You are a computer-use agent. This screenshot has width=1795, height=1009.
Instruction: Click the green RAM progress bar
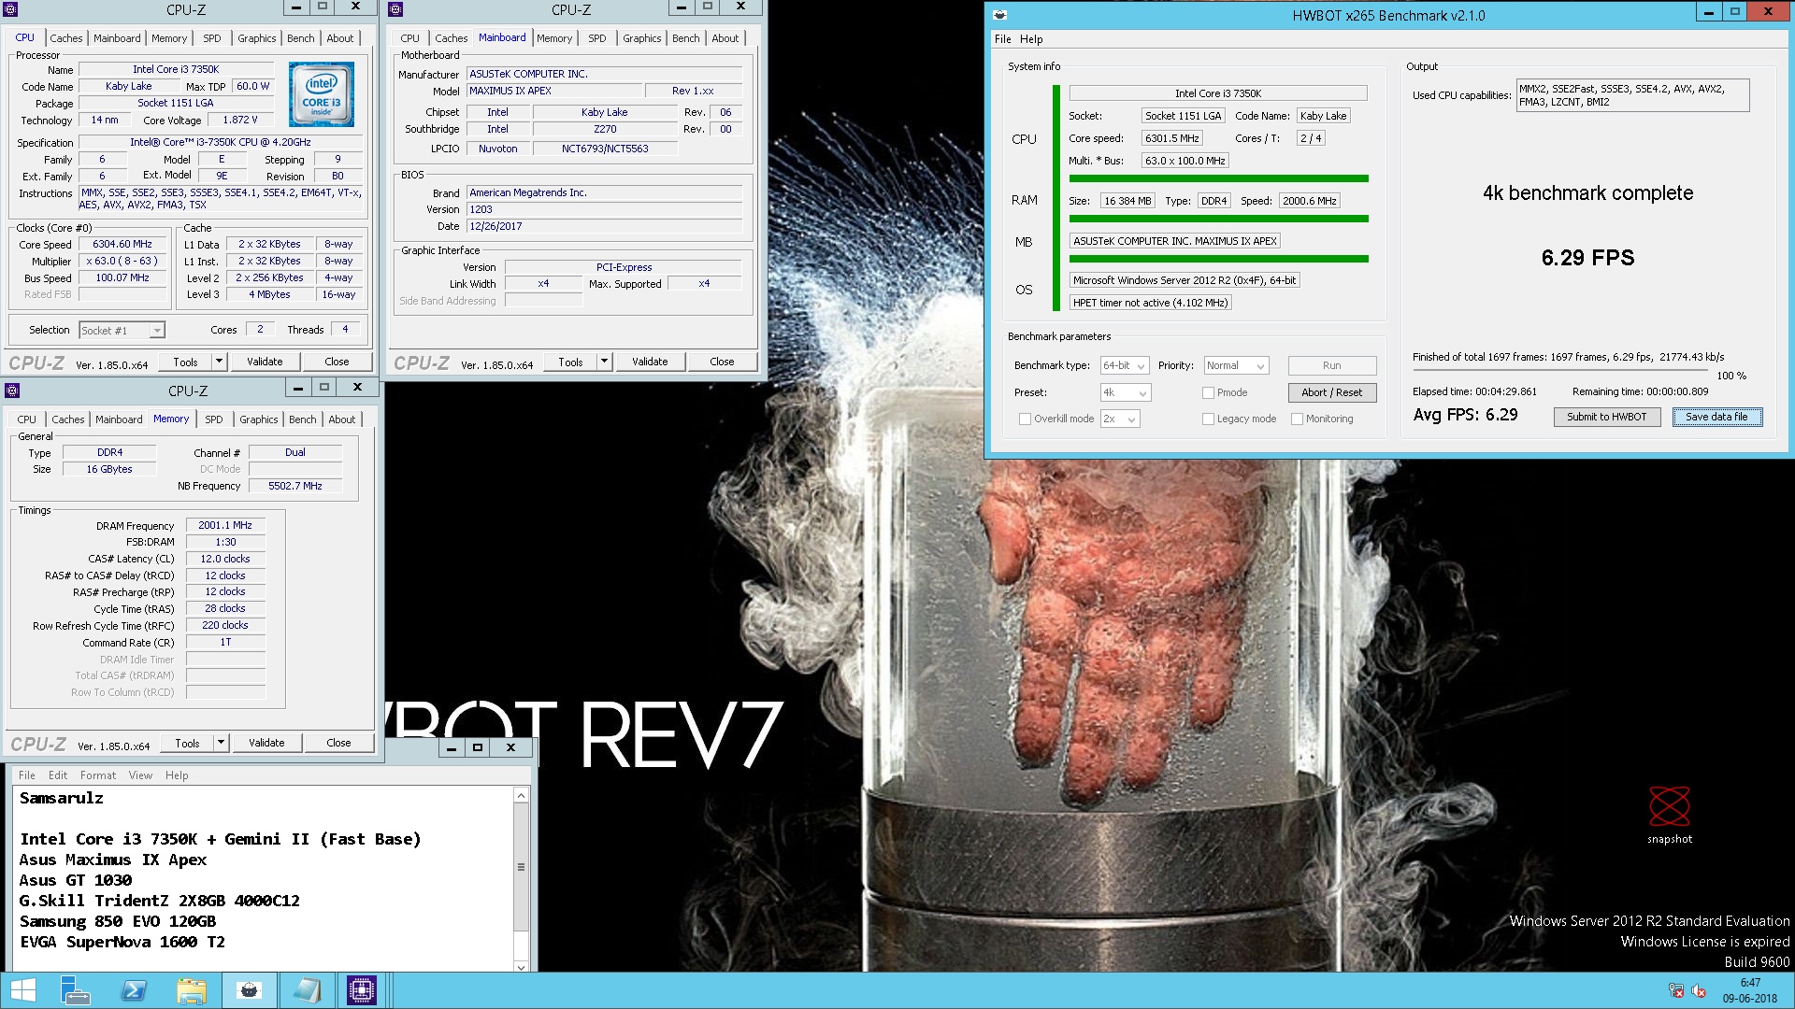click(x=1218, y=219)
